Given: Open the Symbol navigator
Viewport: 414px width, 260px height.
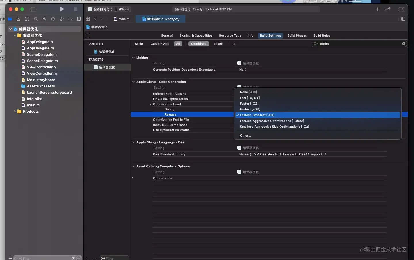Looking at the screenshot, I should (27, 19).
